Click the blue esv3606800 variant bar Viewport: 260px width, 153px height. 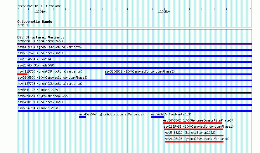pos(134,80)
